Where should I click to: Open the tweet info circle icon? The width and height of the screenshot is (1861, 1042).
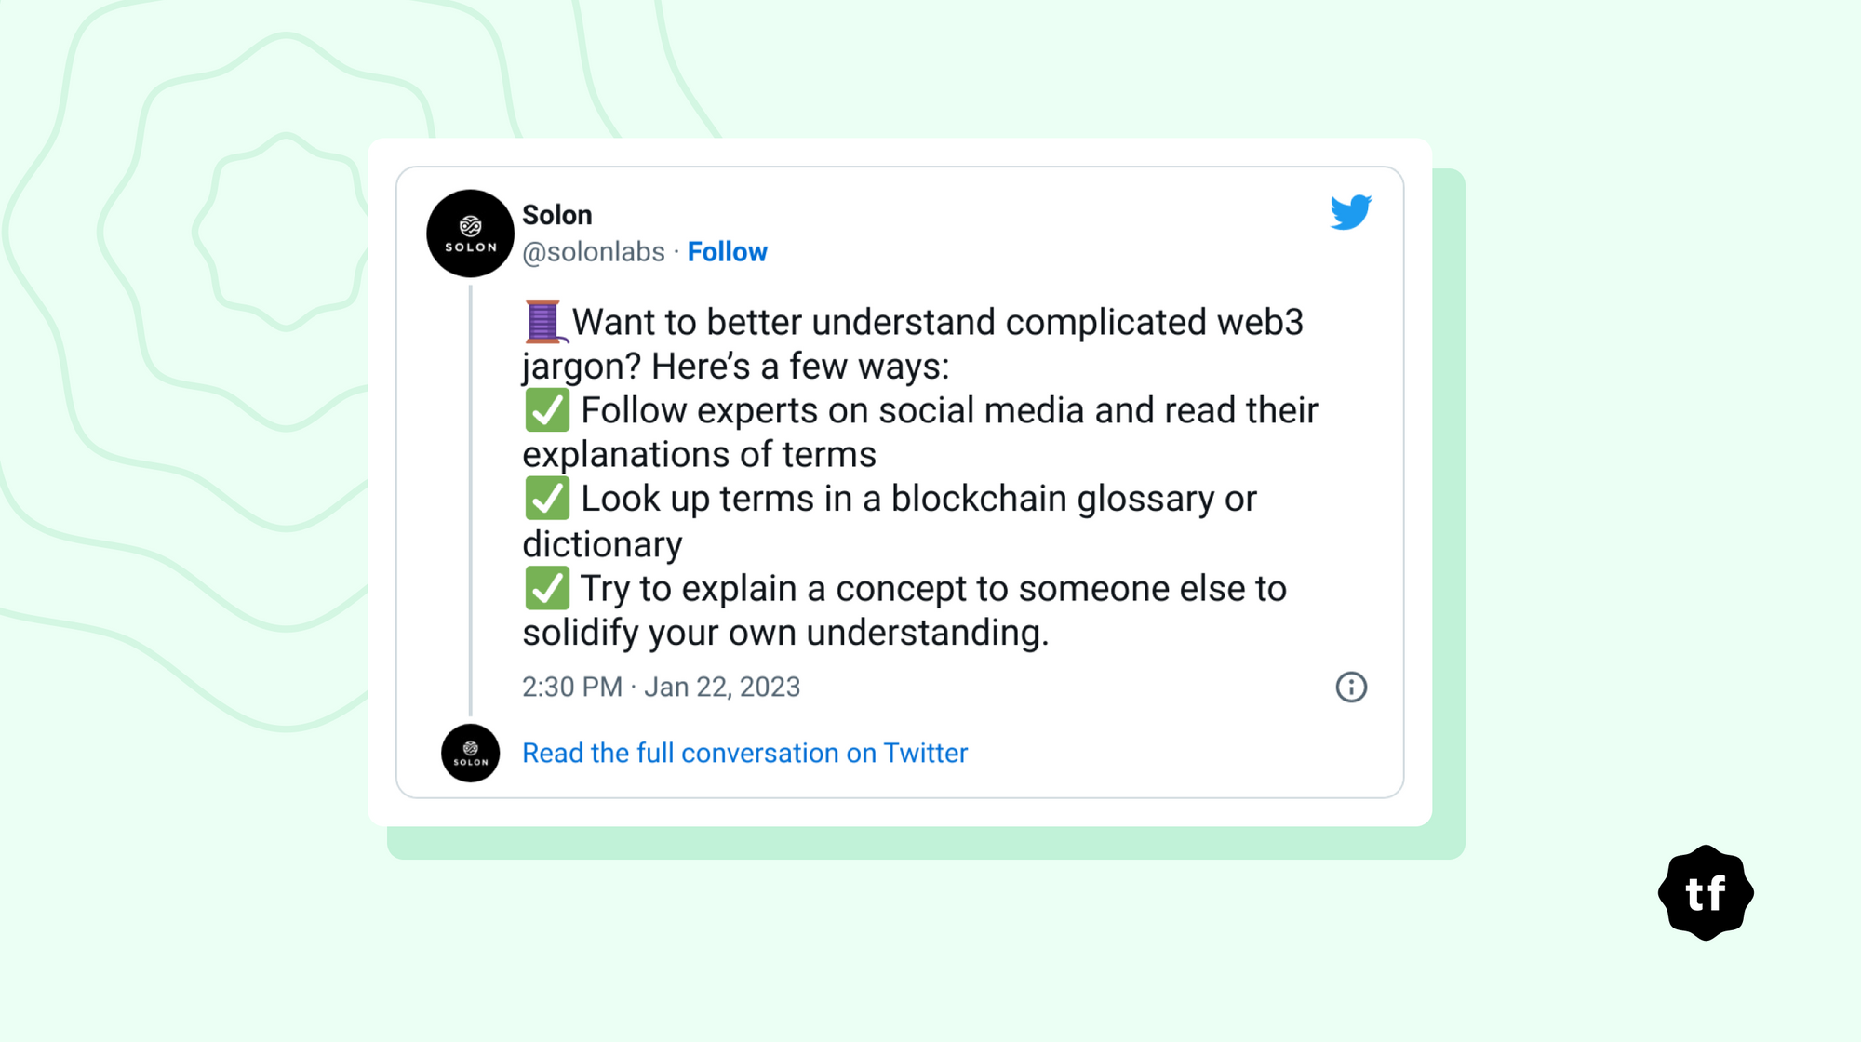(x=1351, y=688)
